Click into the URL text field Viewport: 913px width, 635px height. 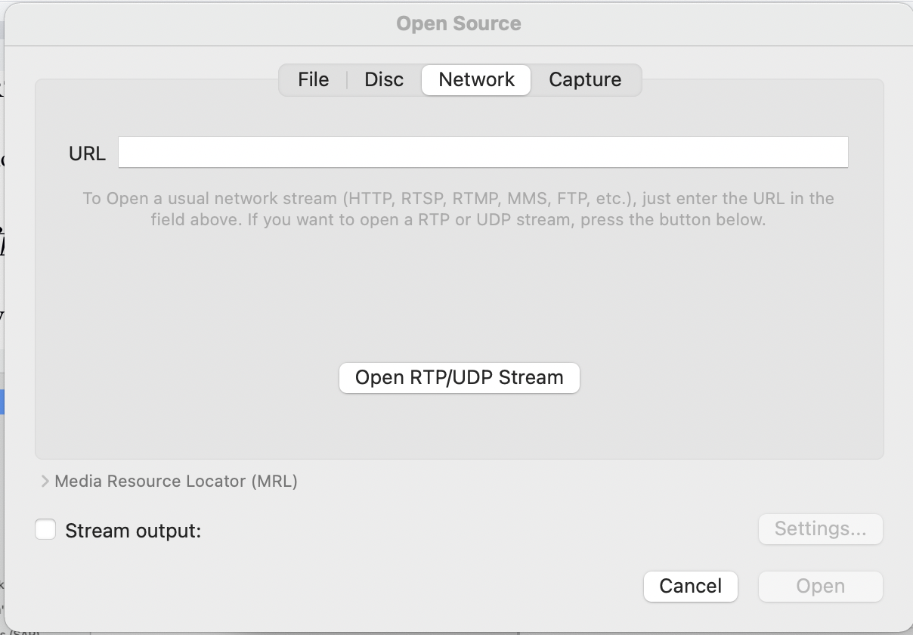(x=483, y=152)
